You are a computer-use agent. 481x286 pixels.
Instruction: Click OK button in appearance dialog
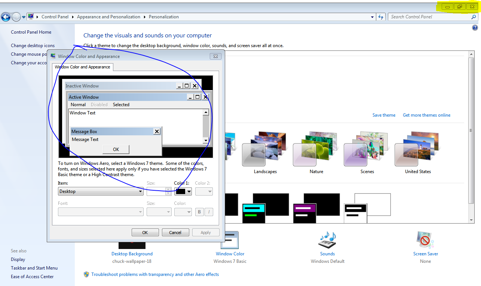[145, 233]
